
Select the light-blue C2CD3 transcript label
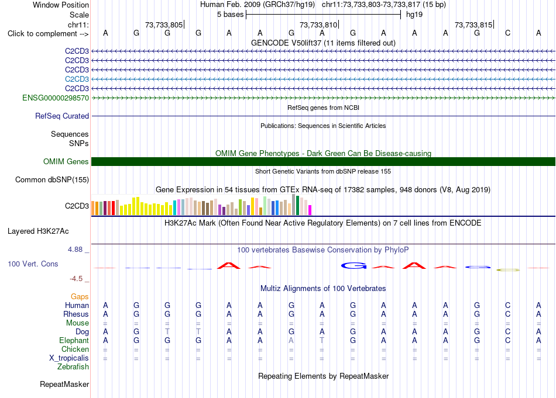coord(77,79)
